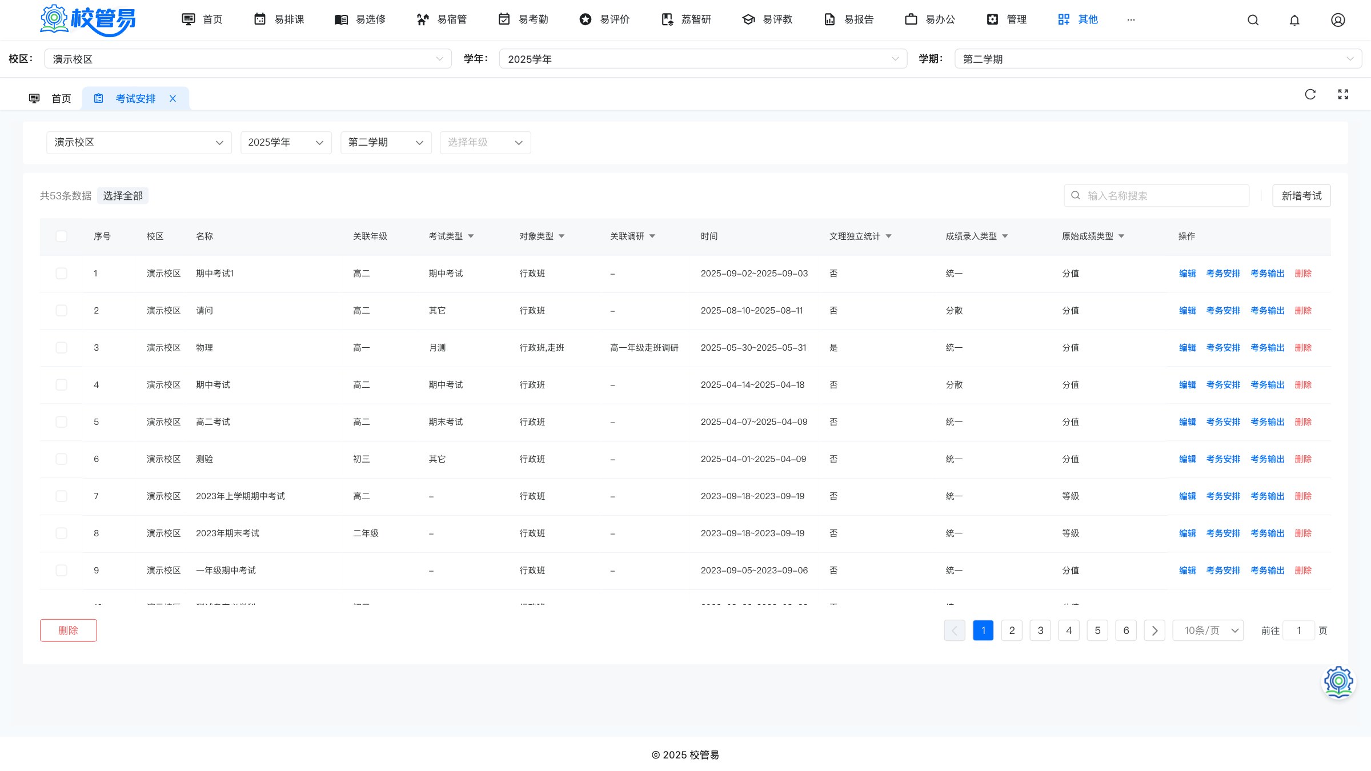Go to previous page arrow
The image size is (1371, 771).
(x=955, y=631)
